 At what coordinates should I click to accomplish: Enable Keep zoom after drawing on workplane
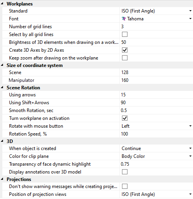coord(125,58)
